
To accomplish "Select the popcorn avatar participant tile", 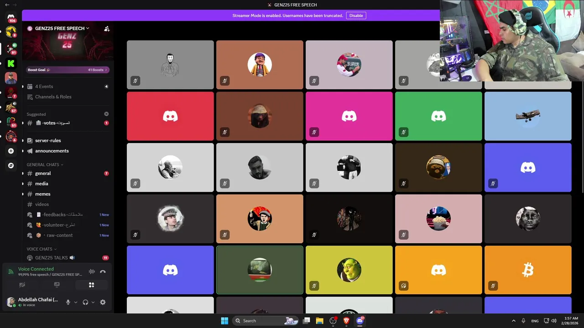I will [438, 219].
